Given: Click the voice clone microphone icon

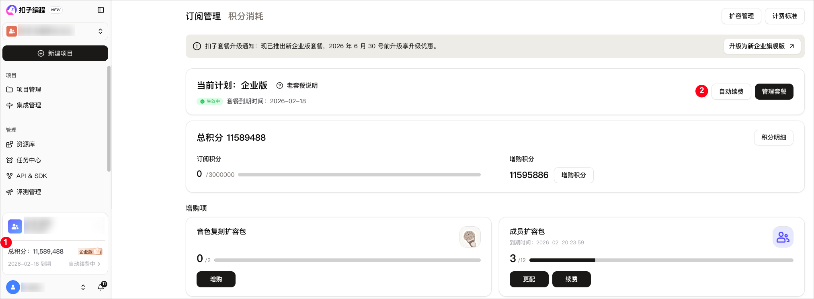Looking at the screenshot, I should (x=470, y=237).
